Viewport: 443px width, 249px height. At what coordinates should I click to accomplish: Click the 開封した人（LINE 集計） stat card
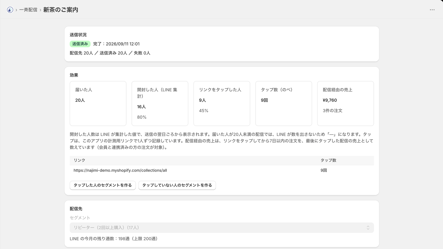click(x=160, y=103)
